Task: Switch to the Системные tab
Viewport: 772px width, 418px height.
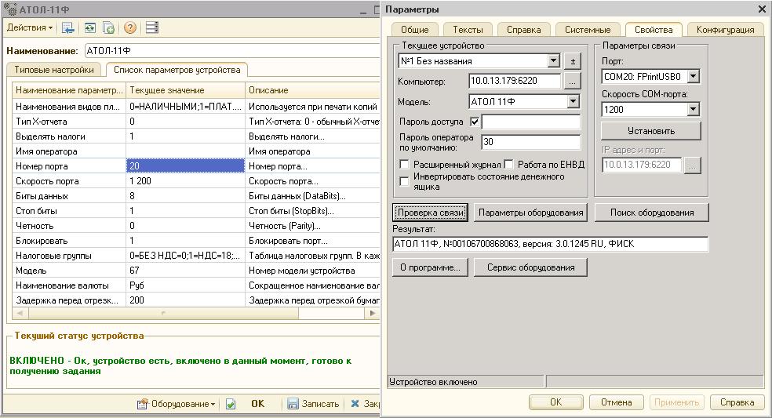Action: click(588, 30)
